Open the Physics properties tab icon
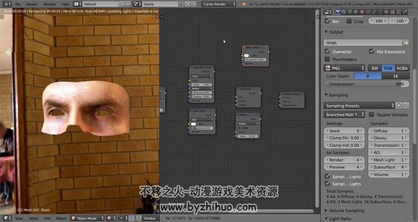Image resolution: width=418 pixels, height=222 pixels. coord(405,12)
